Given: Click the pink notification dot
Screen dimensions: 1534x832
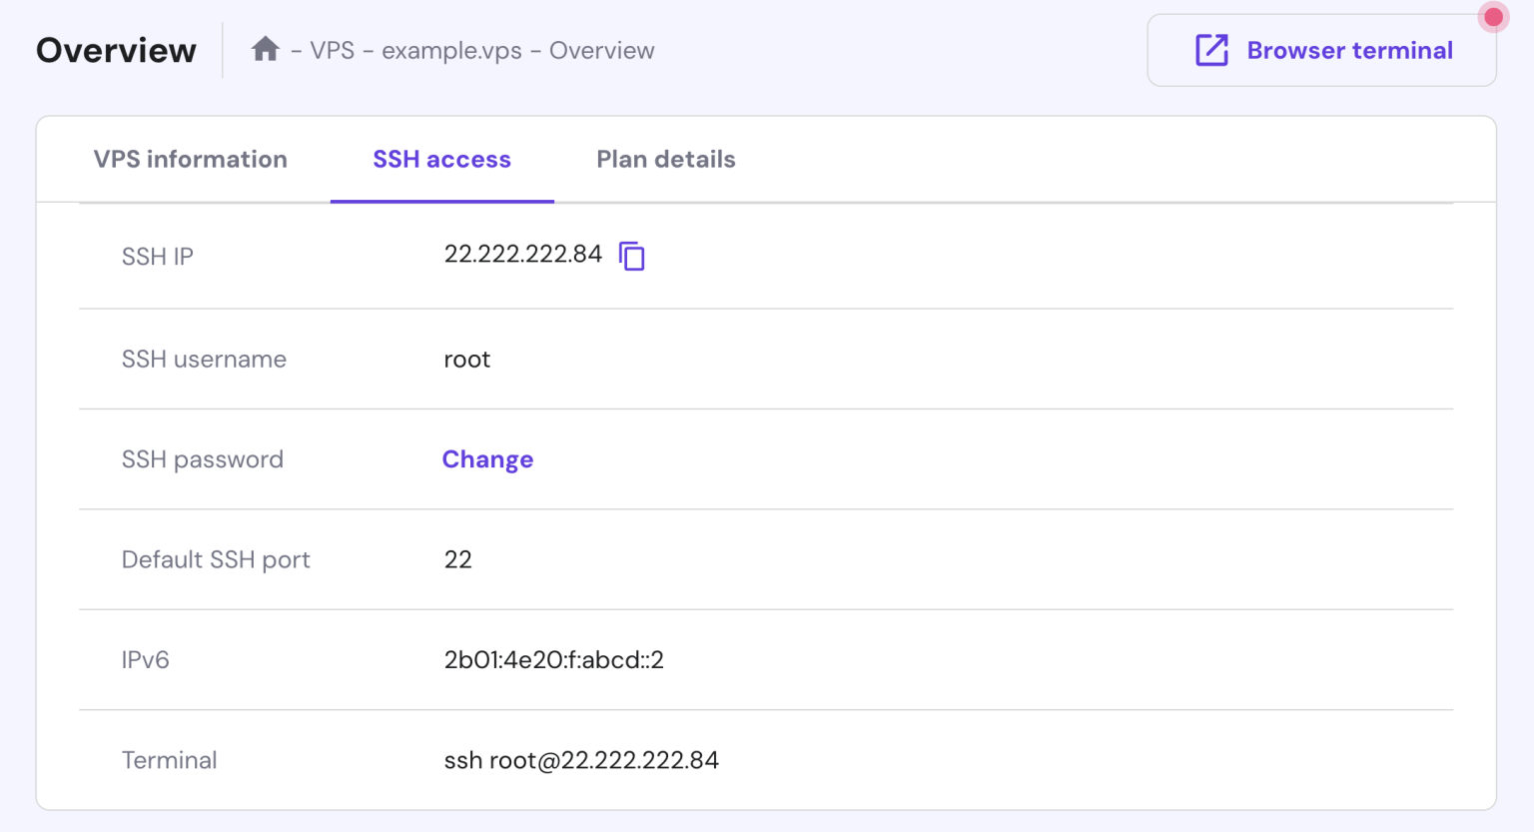Looking at the screenshot, I should tap(1493, 17).
